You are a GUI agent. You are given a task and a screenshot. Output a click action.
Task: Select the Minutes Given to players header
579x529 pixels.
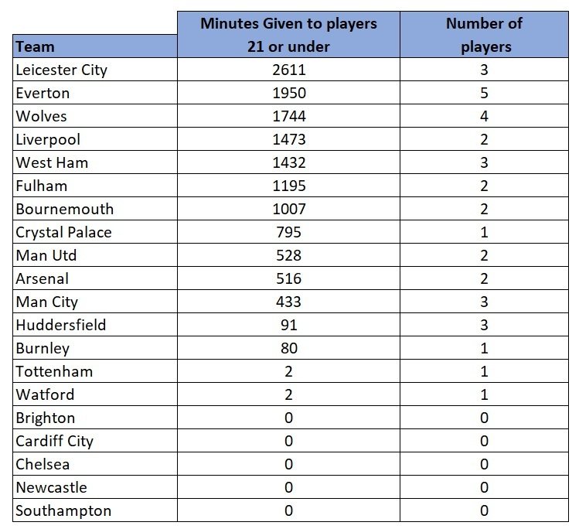point(288,35)
